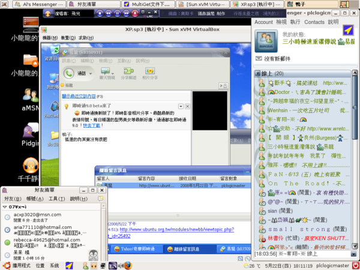Open the 通話 call options dropdown arrow

point(91,74)
